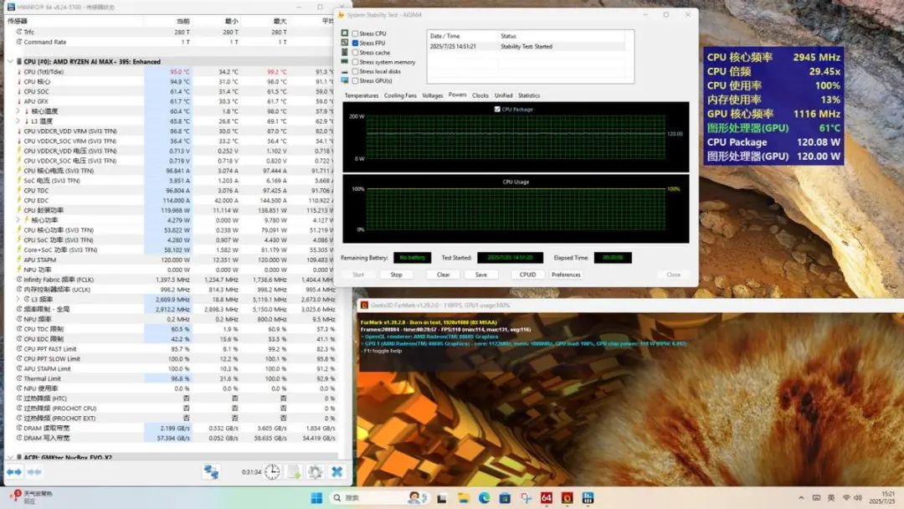Collapse the CPU AMD Ryzen AI MAX+ 395 group
Image resolution: width=904 pixels, height=509 pixels.
tap(10, 62)
